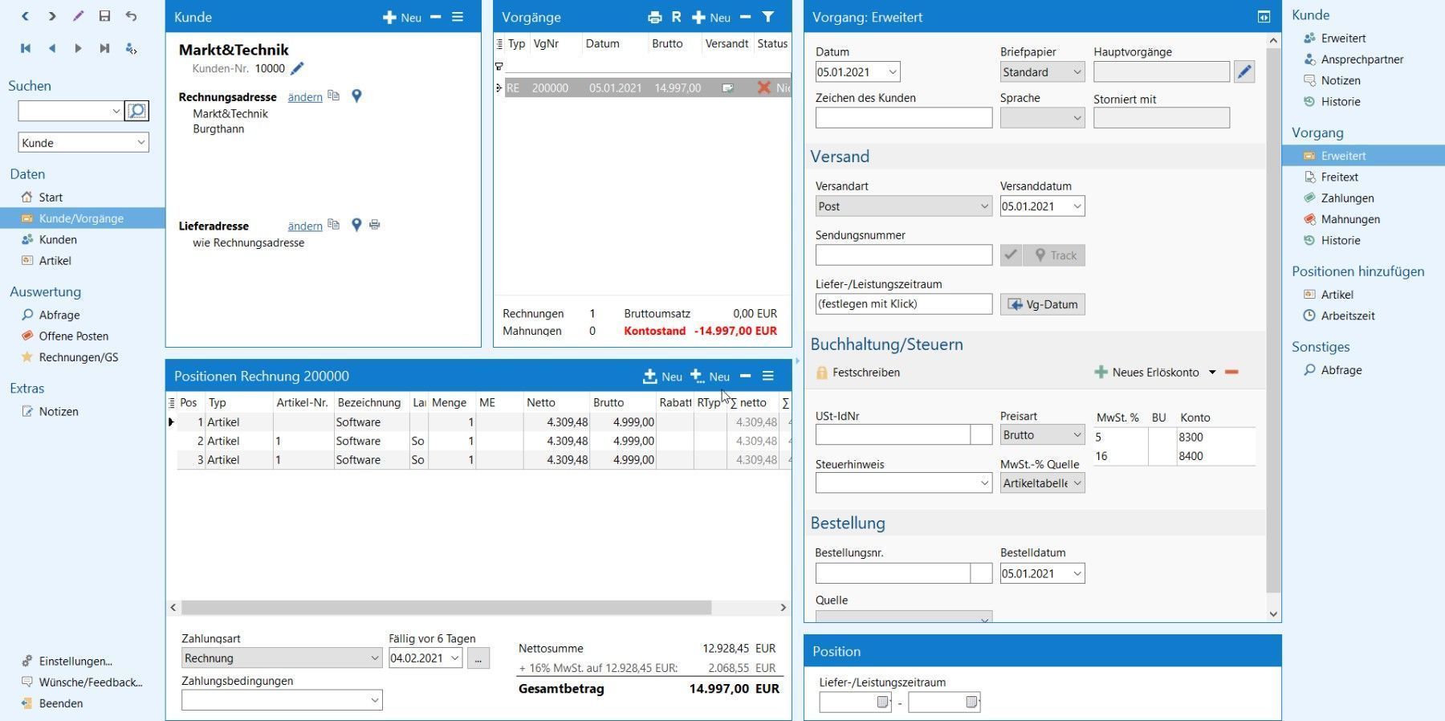The height and width of the screenshot is (721, 1445).
Task: Click the horizontal scrollbar under positions table
Action: tap(446, 608)
